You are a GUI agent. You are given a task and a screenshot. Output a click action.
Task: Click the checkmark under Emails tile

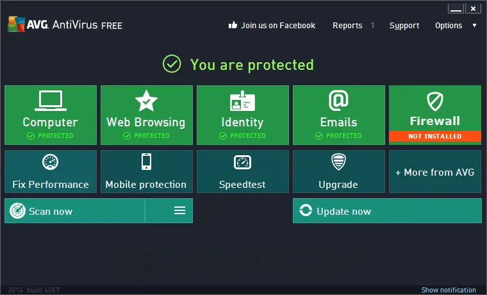pyautogui.click(x=319, y=136)
